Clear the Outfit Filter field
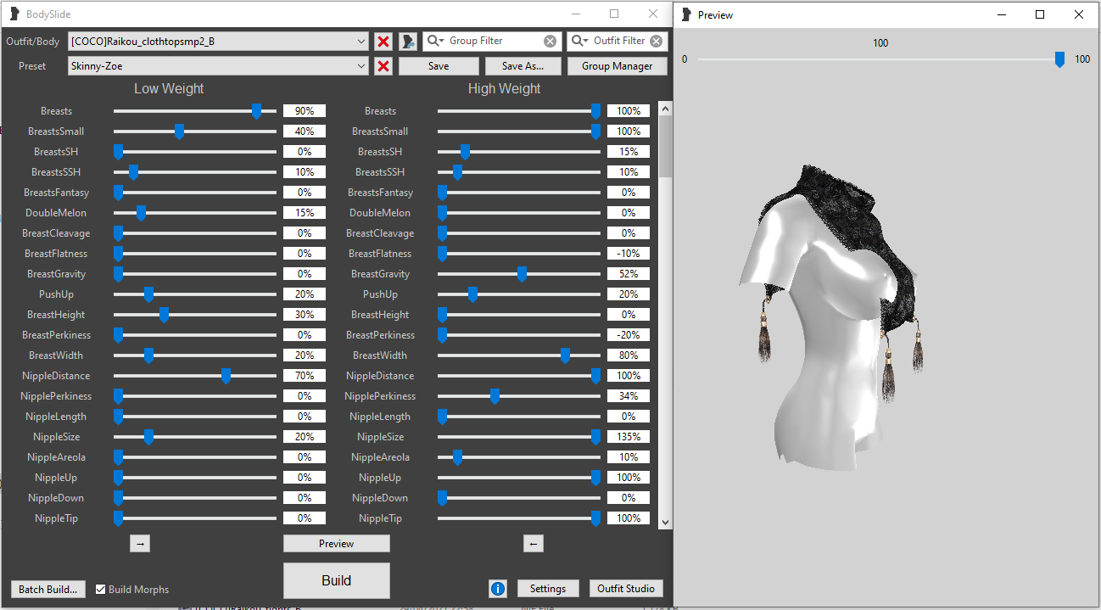Screen dimensions: 1101x610 tap(657, 41)
